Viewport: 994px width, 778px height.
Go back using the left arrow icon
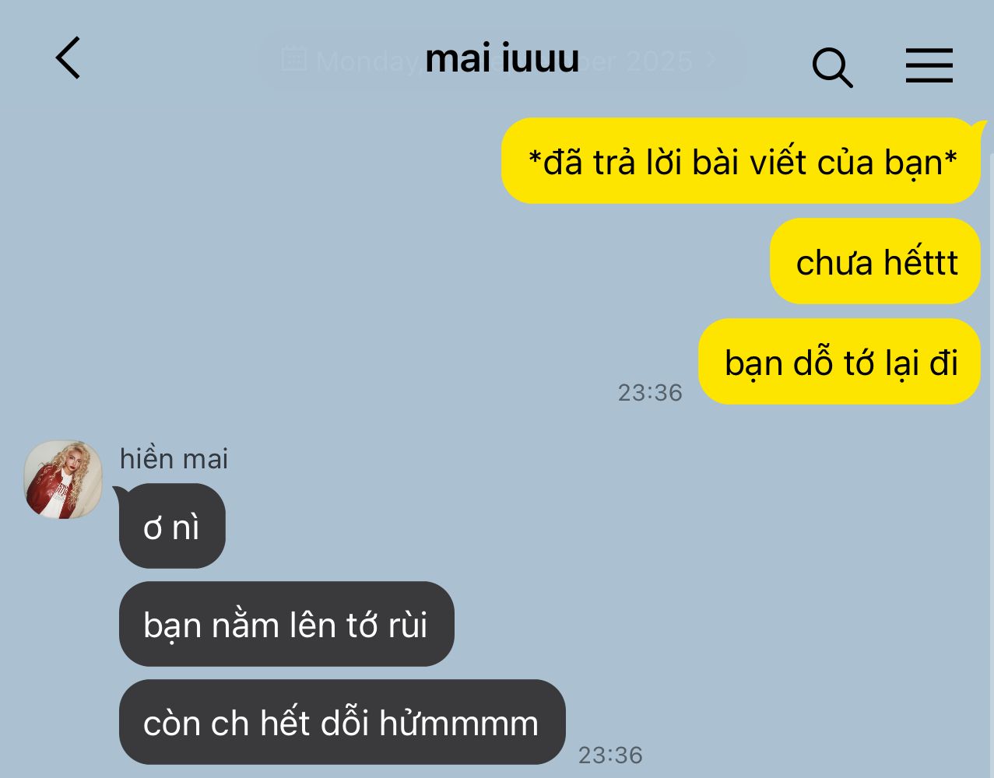click(x=68, y=58)
